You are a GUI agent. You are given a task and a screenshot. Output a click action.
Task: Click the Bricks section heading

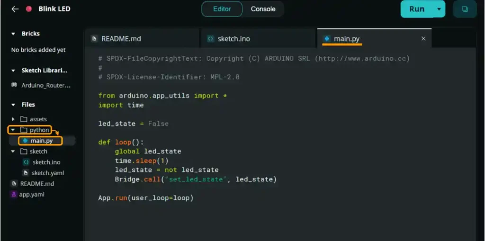[31, 34]
